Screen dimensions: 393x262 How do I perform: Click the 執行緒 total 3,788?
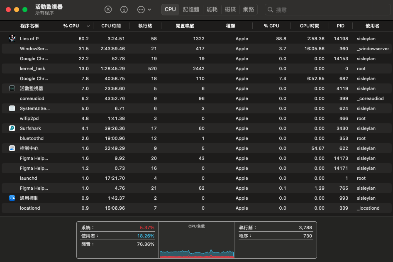[x=305, y=228]
